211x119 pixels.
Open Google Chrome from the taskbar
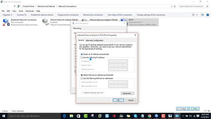coord(149,116)
